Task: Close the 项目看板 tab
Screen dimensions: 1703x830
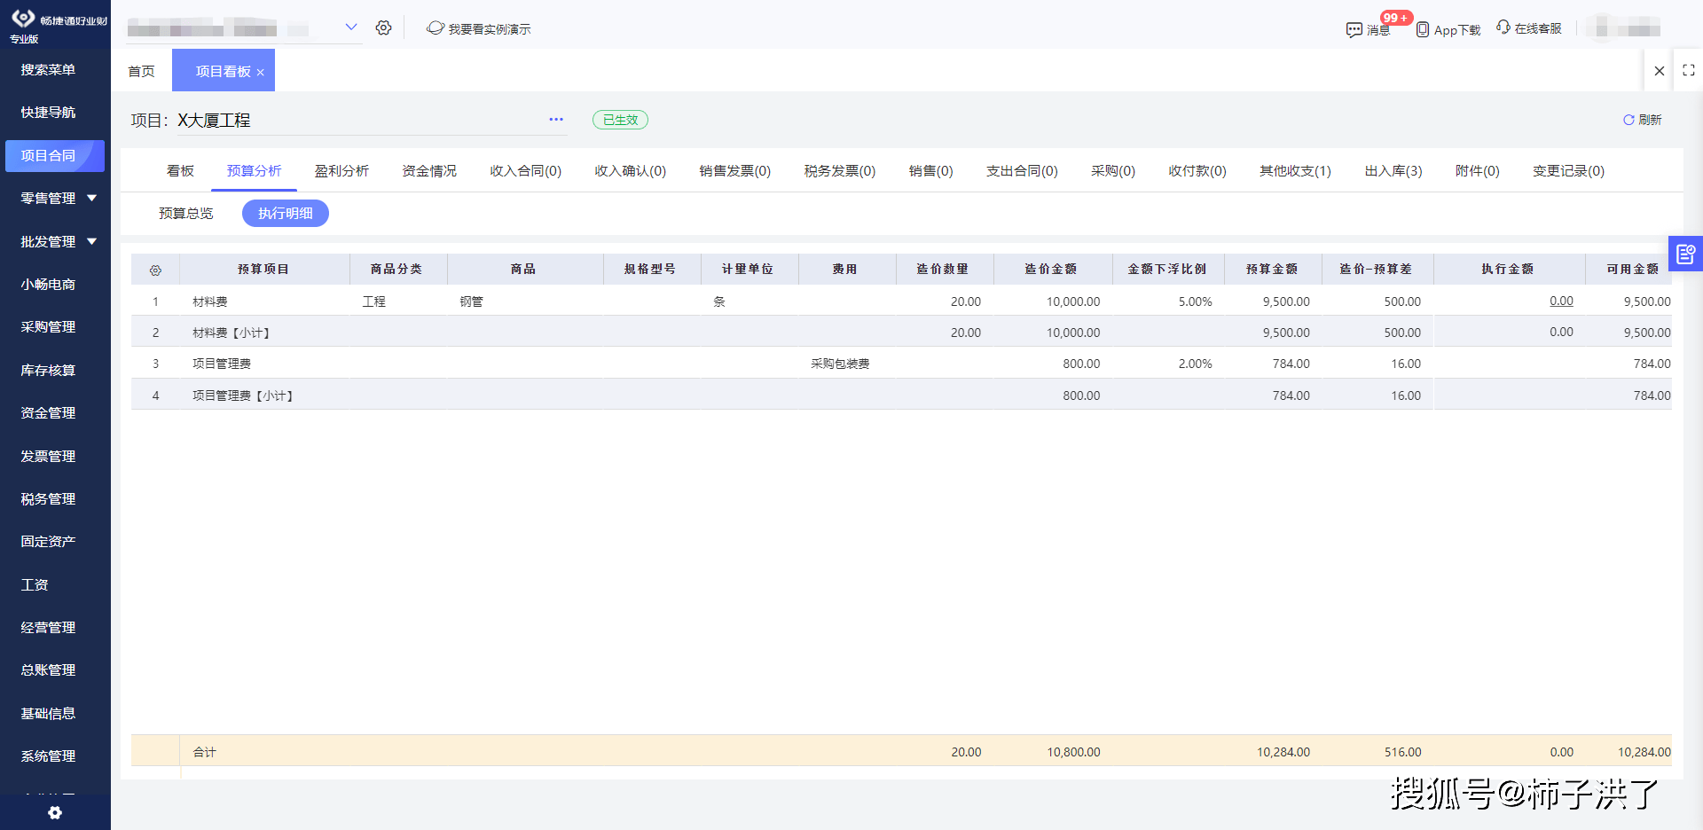Action: click(x=261, y=73)
